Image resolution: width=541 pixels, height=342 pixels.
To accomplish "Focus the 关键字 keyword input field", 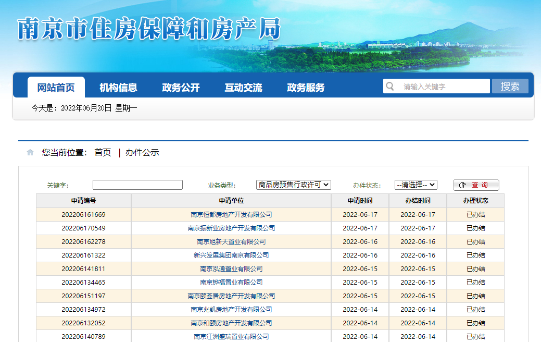I will tap(137, 185).
